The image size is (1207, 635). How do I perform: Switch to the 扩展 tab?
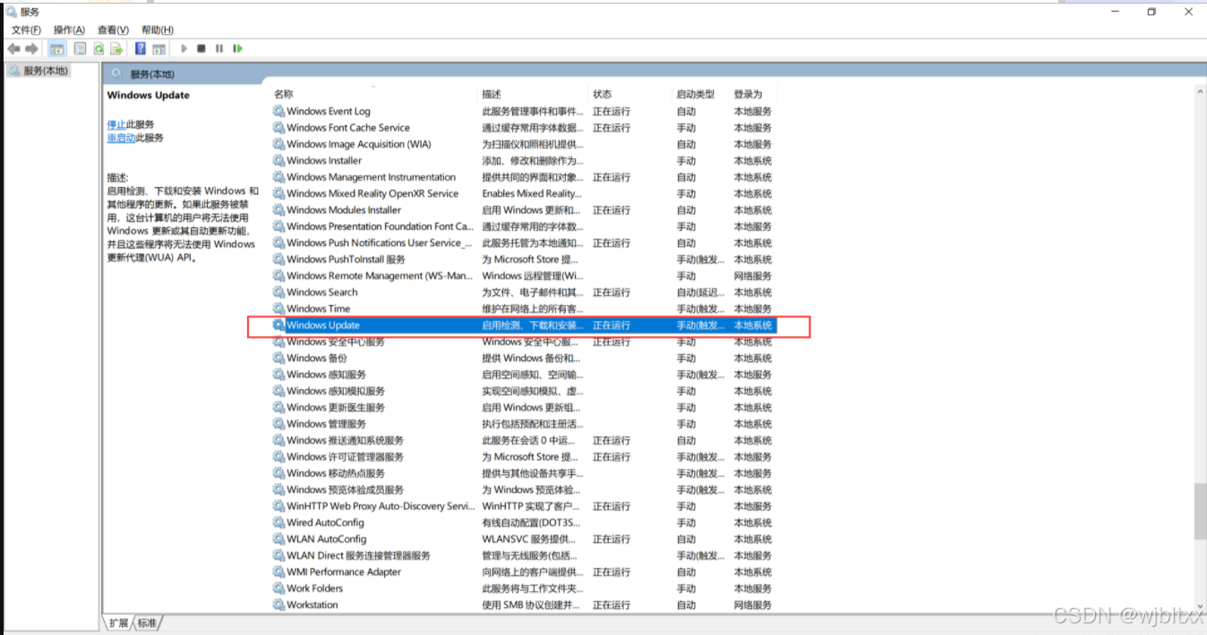click(120, 622)
